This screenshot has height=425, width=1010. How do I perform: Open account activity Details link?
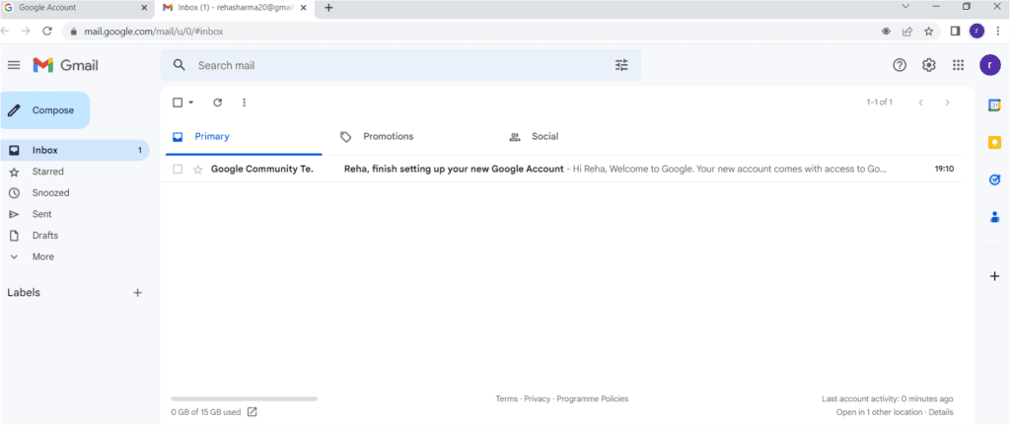[x=941, y=412]
